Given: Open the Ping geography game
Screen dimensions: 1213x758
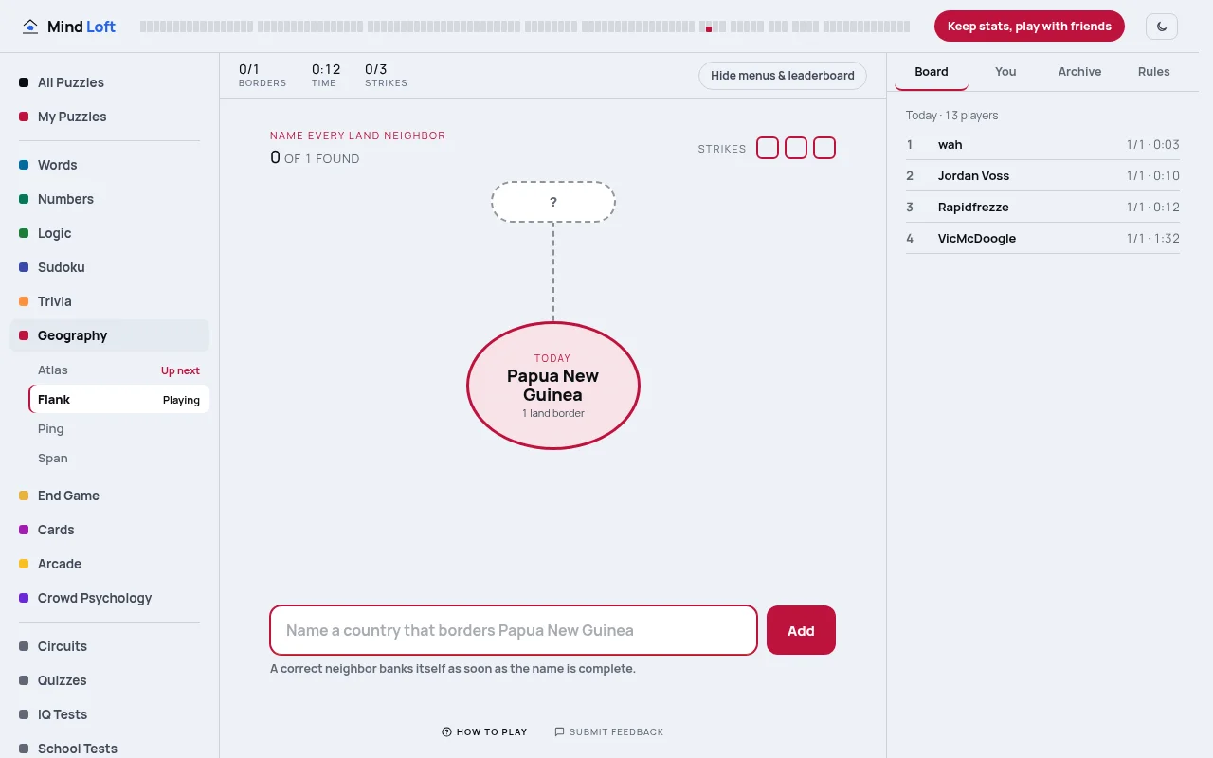Looking at the screenshot, I should click(x=118, y=429).
